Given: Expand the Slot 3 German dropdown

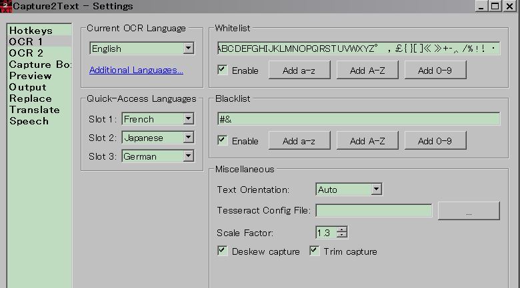Looking at the screenshot, I should 188,156.
